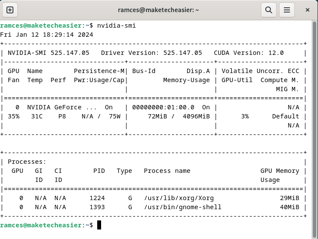Click the memory used value 72MiB
Viewport: 318px width, 239px height.
coord(157,116)
